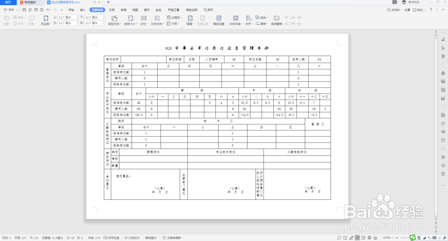
Task: Open the 对齐 (align) tool
Action: (x=249, y=20)
